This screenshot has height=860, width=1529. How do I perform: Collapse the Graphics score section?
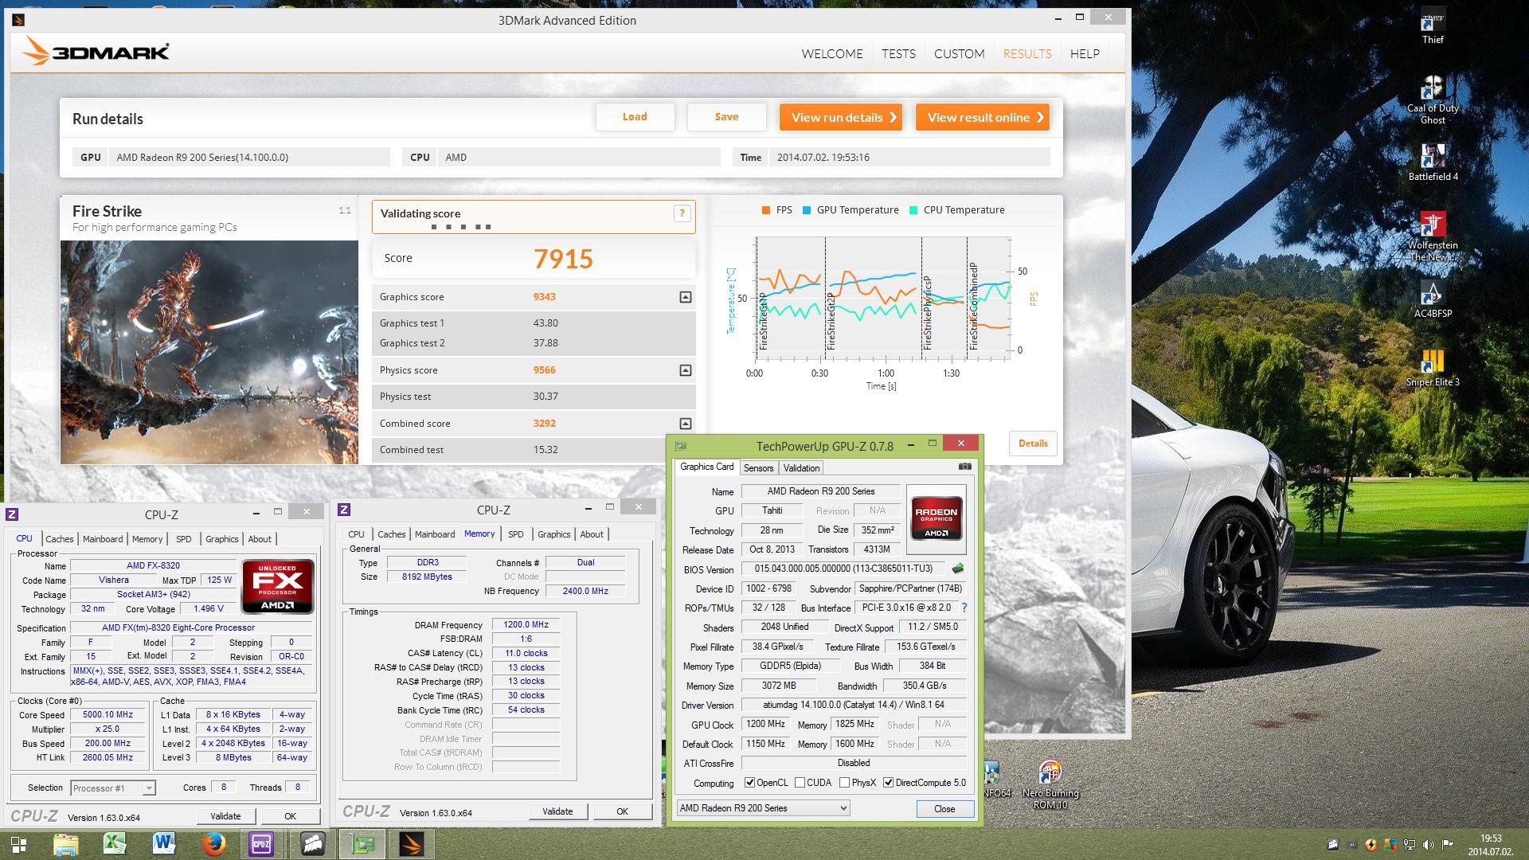coord(685,297)
